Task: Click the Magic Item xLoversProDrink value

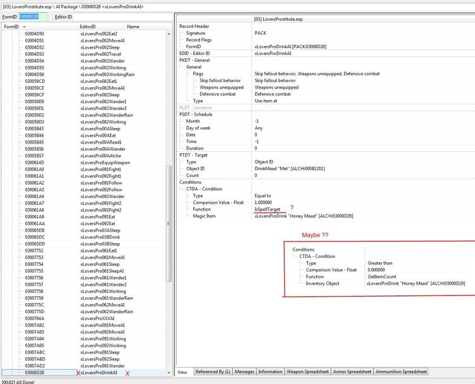Action: coord(303,216)
